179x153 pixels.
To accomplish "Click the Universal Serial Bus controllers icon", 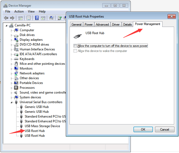I will click(16, 102).
